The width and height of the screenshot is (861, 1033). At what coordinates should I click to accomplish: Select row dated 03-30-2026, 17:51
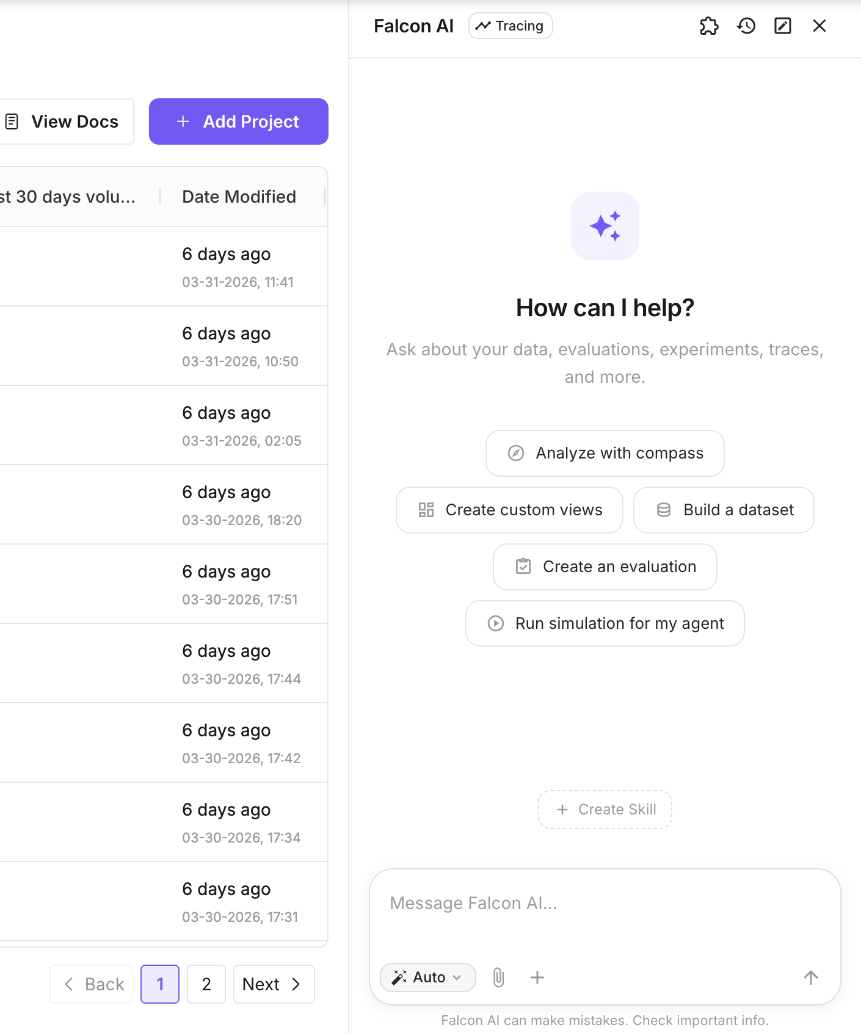pos(164,584)
